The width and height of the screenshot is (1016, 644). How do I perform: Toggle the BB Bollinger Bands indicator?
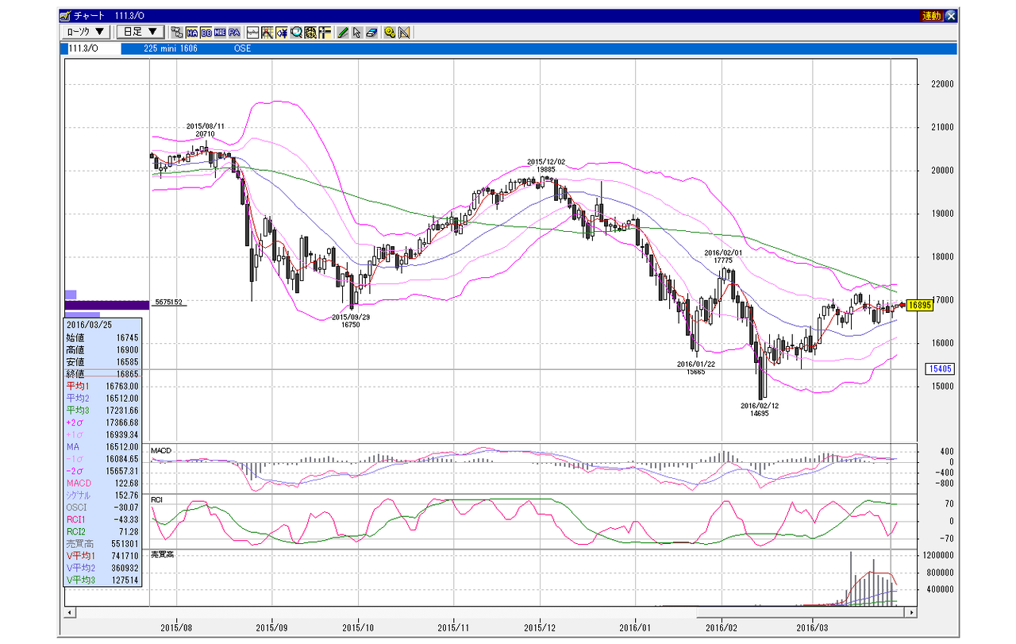(206, 33)
